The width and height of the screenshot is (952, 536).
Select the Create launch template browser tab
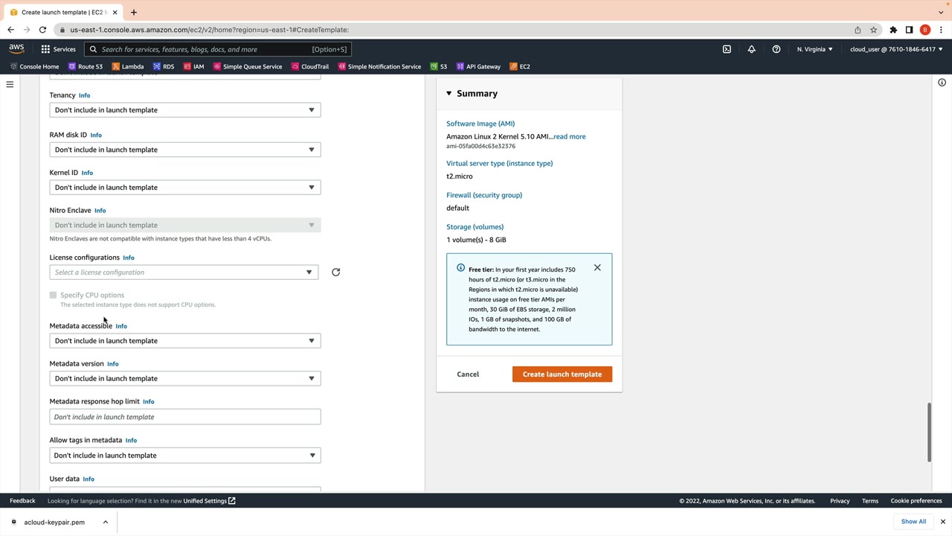pos(63,12)
